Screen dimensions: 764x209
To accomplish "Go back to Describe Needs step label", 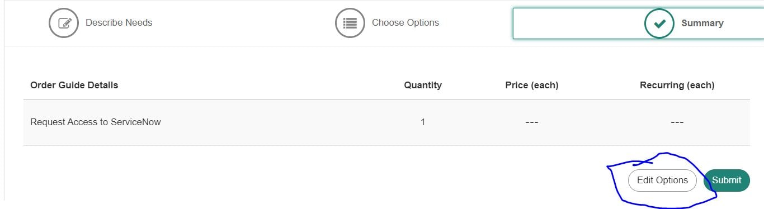I will (119, 23).
